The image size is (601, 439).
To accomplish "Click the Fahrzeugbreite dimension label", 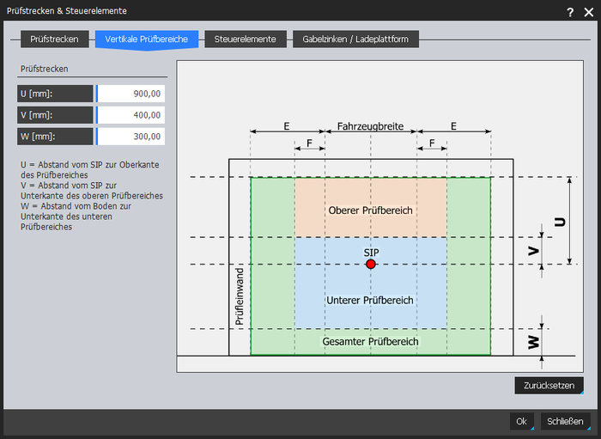I will point(370,125).
